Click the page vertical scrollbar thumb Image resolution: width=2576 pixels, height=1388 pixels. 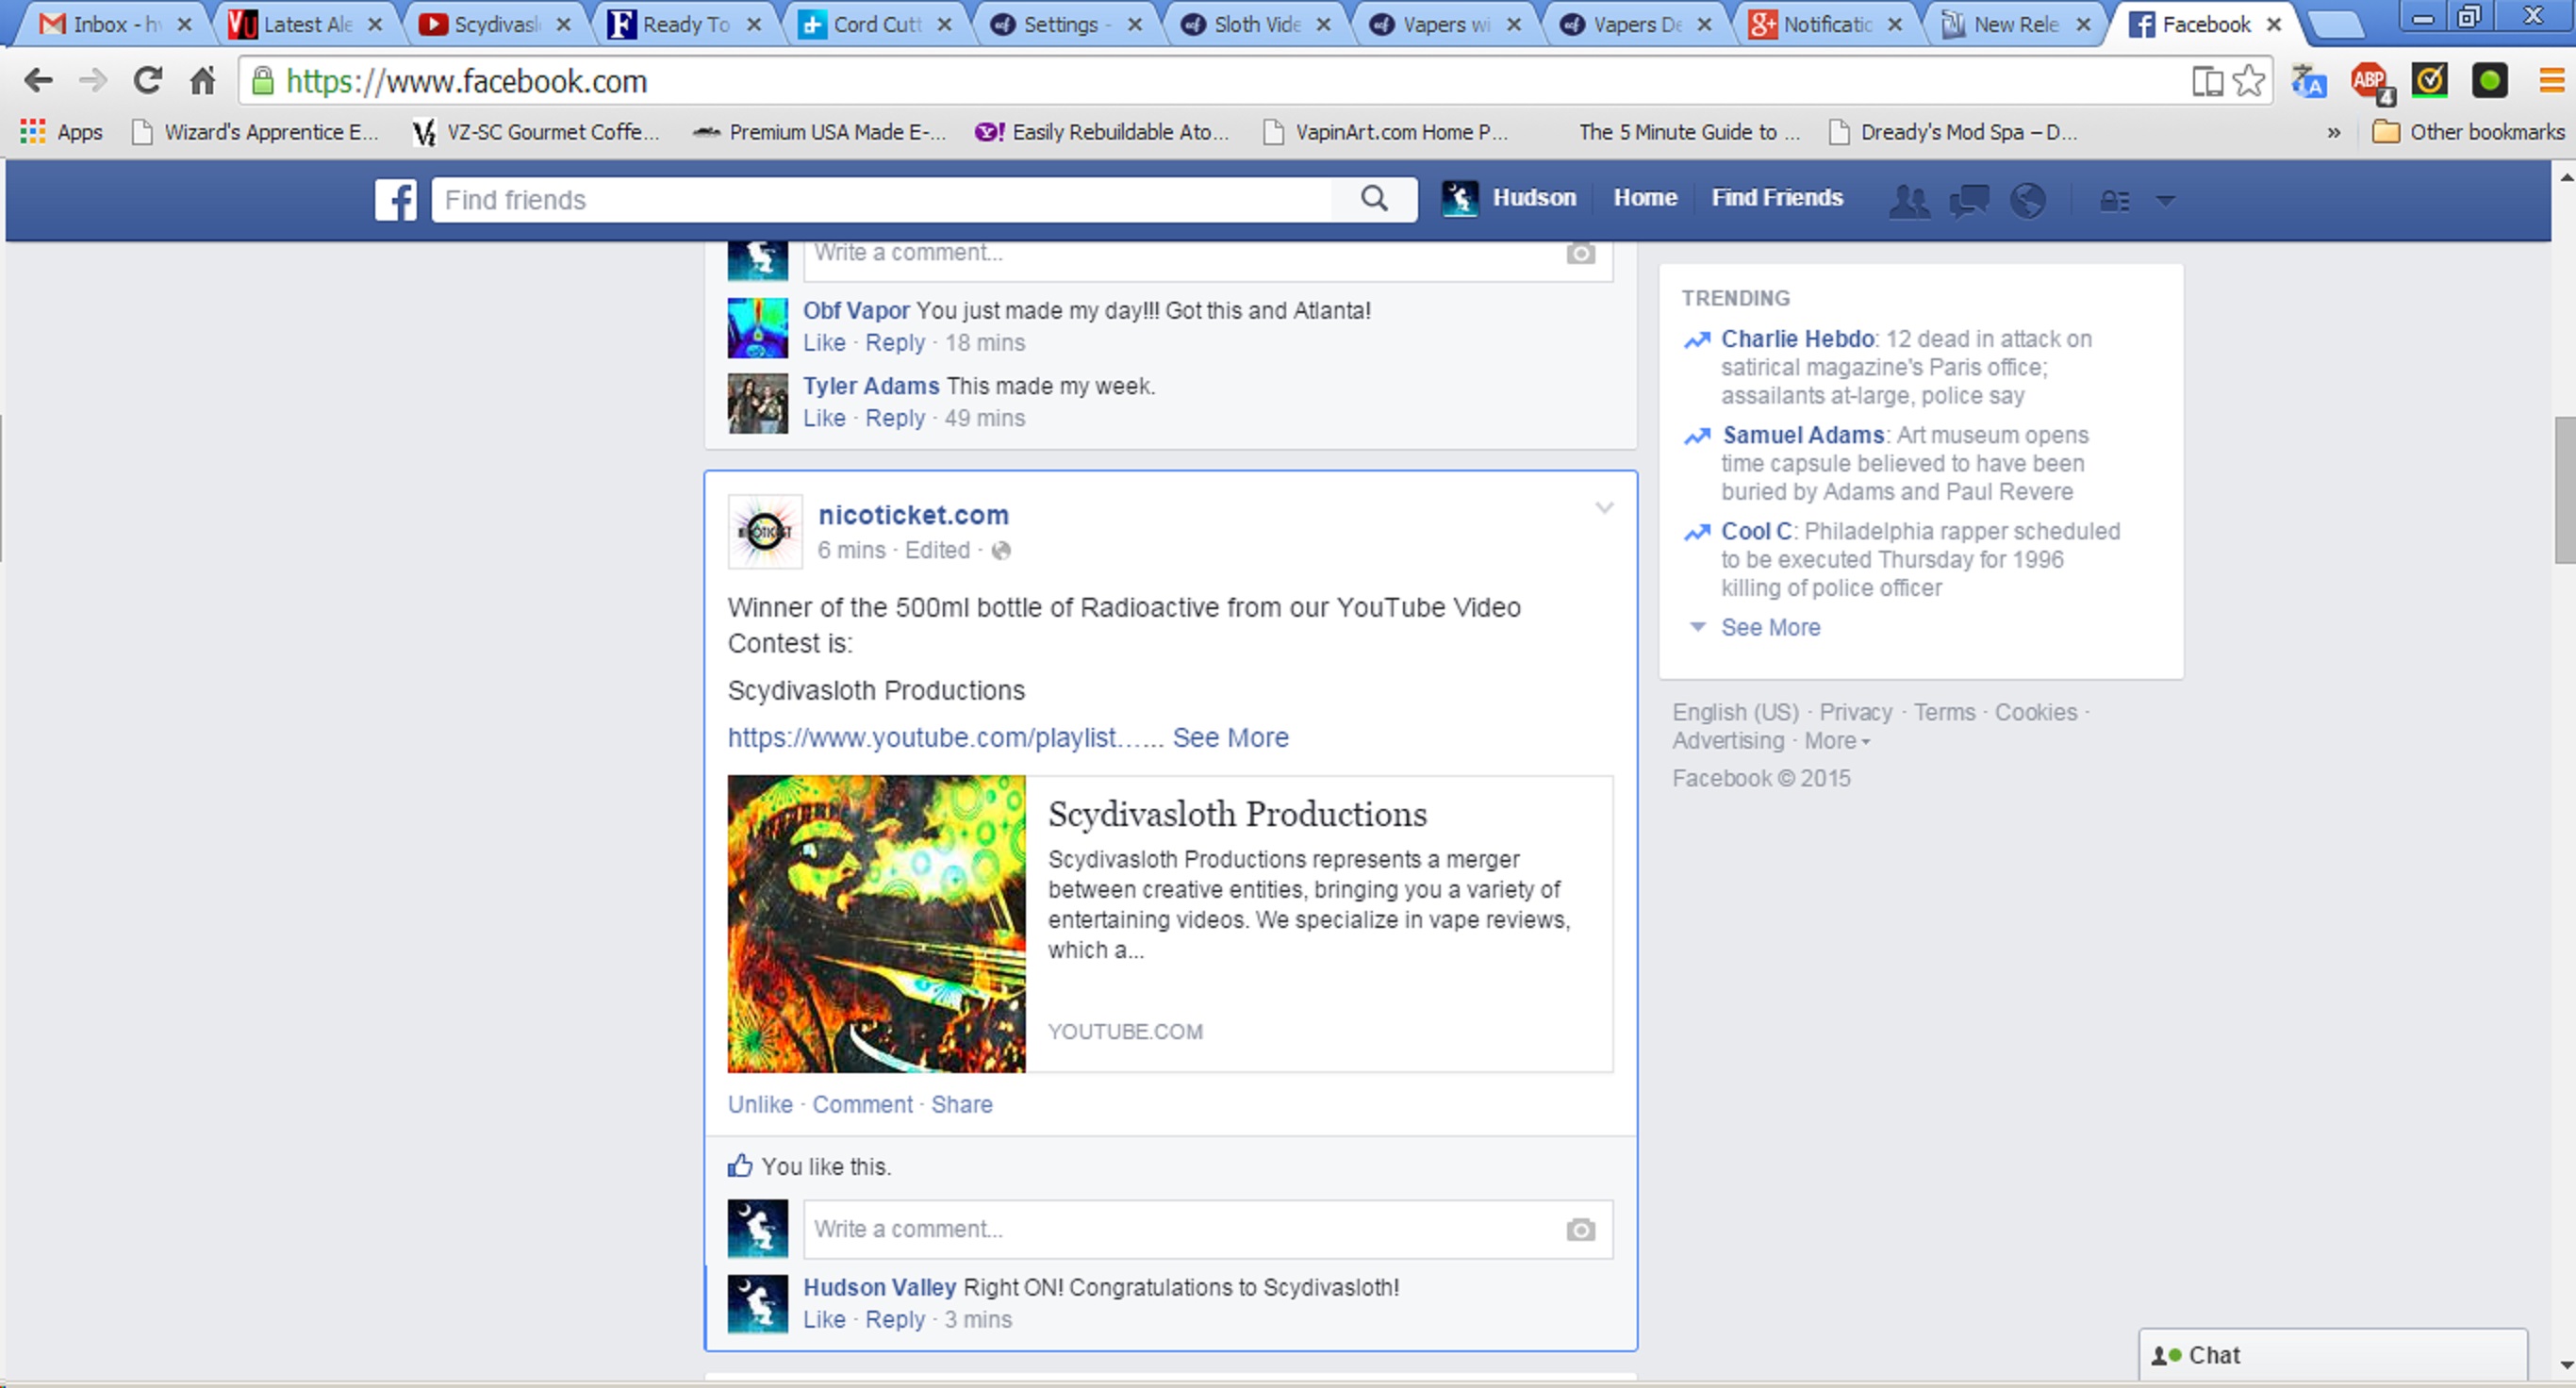2564,490
